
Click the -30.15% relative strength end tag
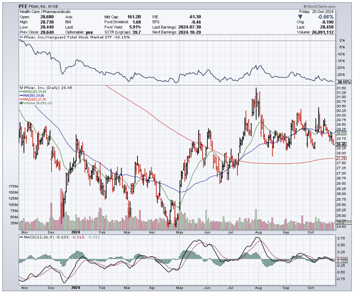tap(341, 82)
